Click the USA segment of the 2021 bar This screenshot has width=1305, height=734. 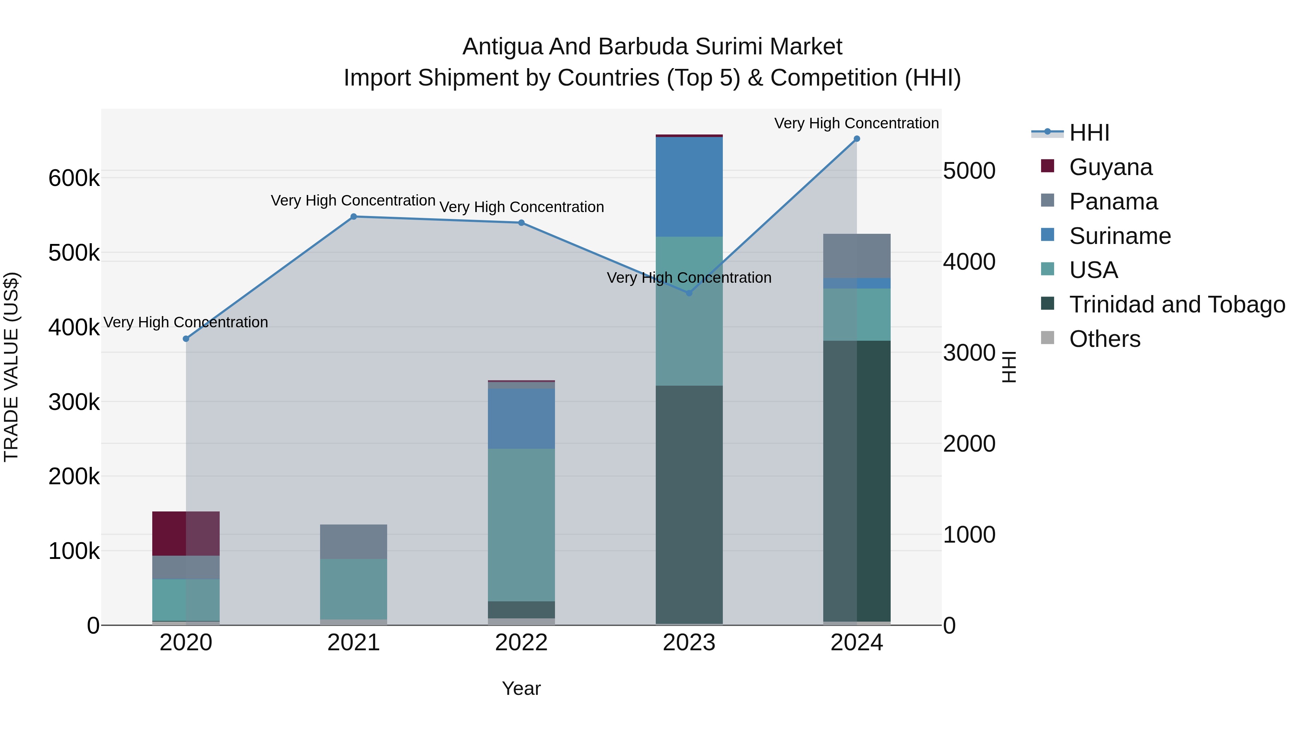[x=353, y=589]
